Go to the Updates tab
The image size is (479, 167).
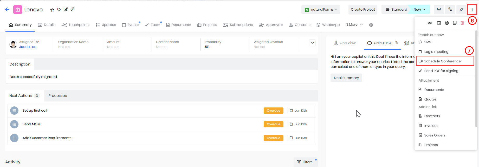pos(106,25)
